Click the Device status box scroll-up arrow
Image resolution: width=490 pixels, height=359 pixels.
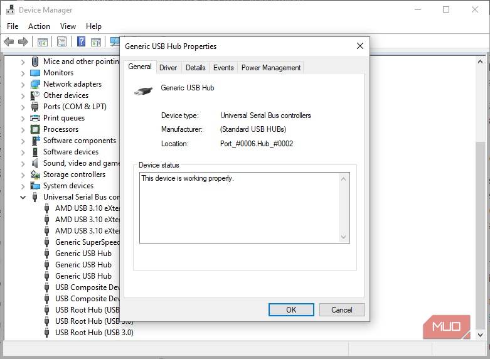click(343, 179)
